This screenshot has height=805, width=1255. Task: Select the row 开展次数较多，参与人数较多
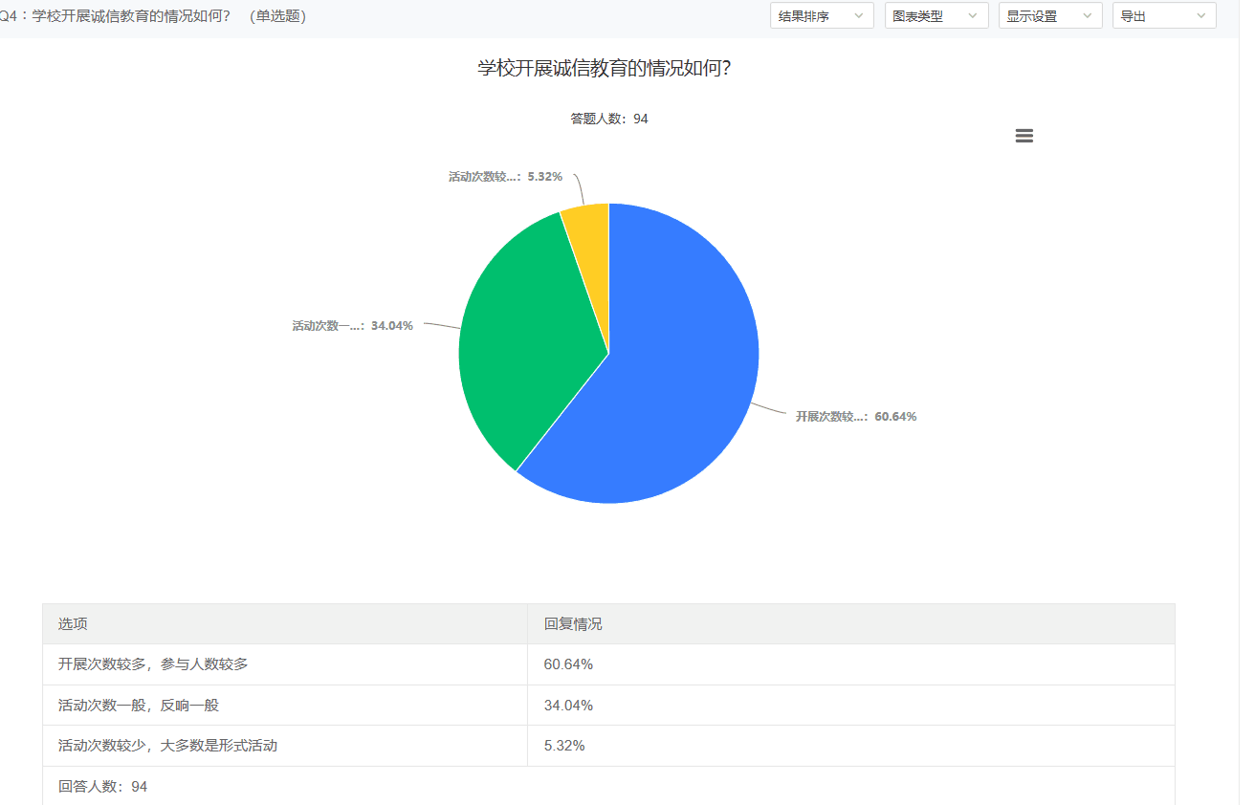tap(608, 664)
